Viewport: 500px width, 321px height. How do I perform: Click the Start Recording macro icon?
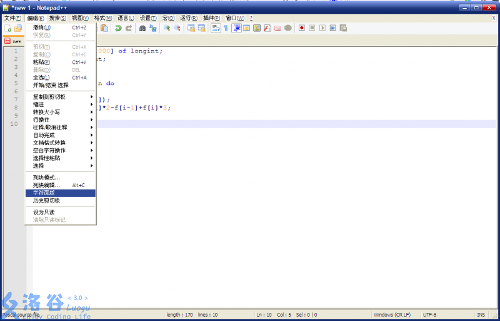pos(302,28)
